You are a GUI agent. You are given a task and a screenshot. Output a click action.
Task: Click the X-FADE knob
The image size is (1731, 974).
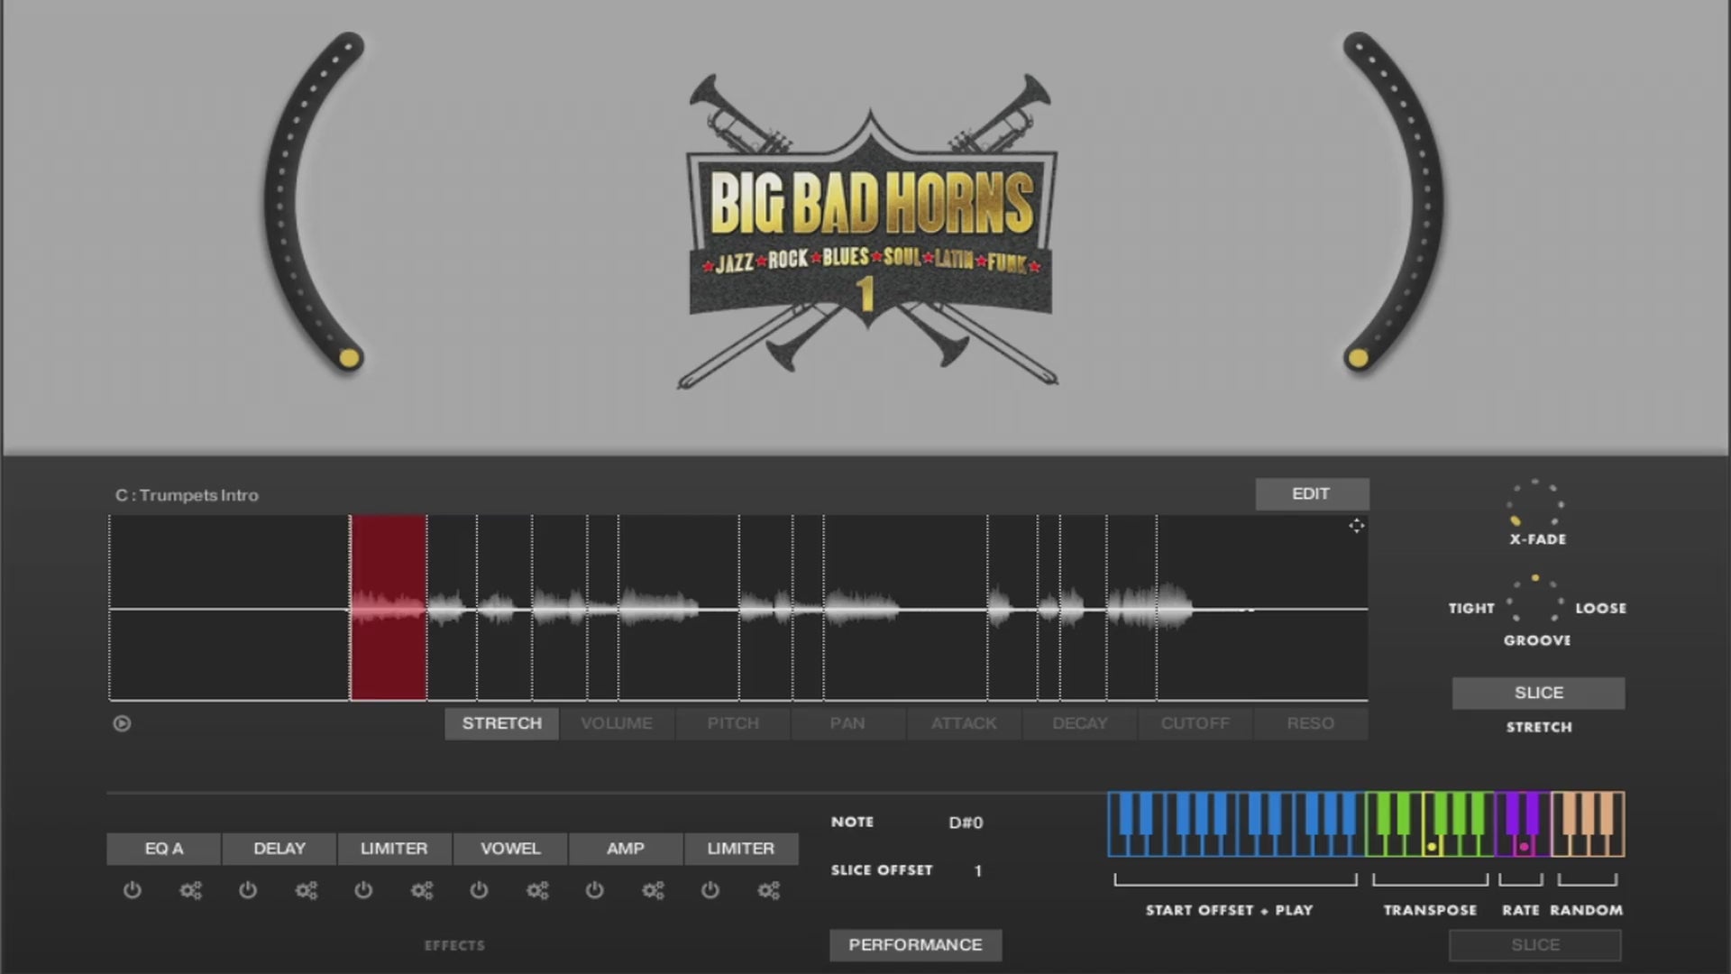1536,504
